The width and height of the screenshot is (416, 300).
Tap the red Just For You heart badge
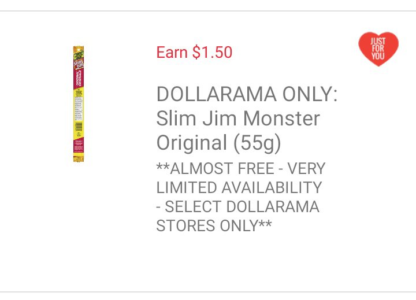coord(378,49)
